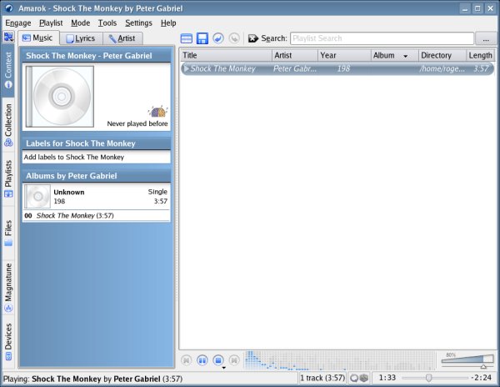Open the Tools menu
This screenshot has height=387, width=500.
(x=107, y=23)
